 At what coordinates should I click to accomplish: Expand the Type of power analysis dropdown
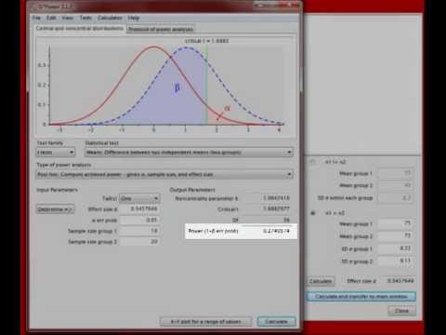(164, 174)
